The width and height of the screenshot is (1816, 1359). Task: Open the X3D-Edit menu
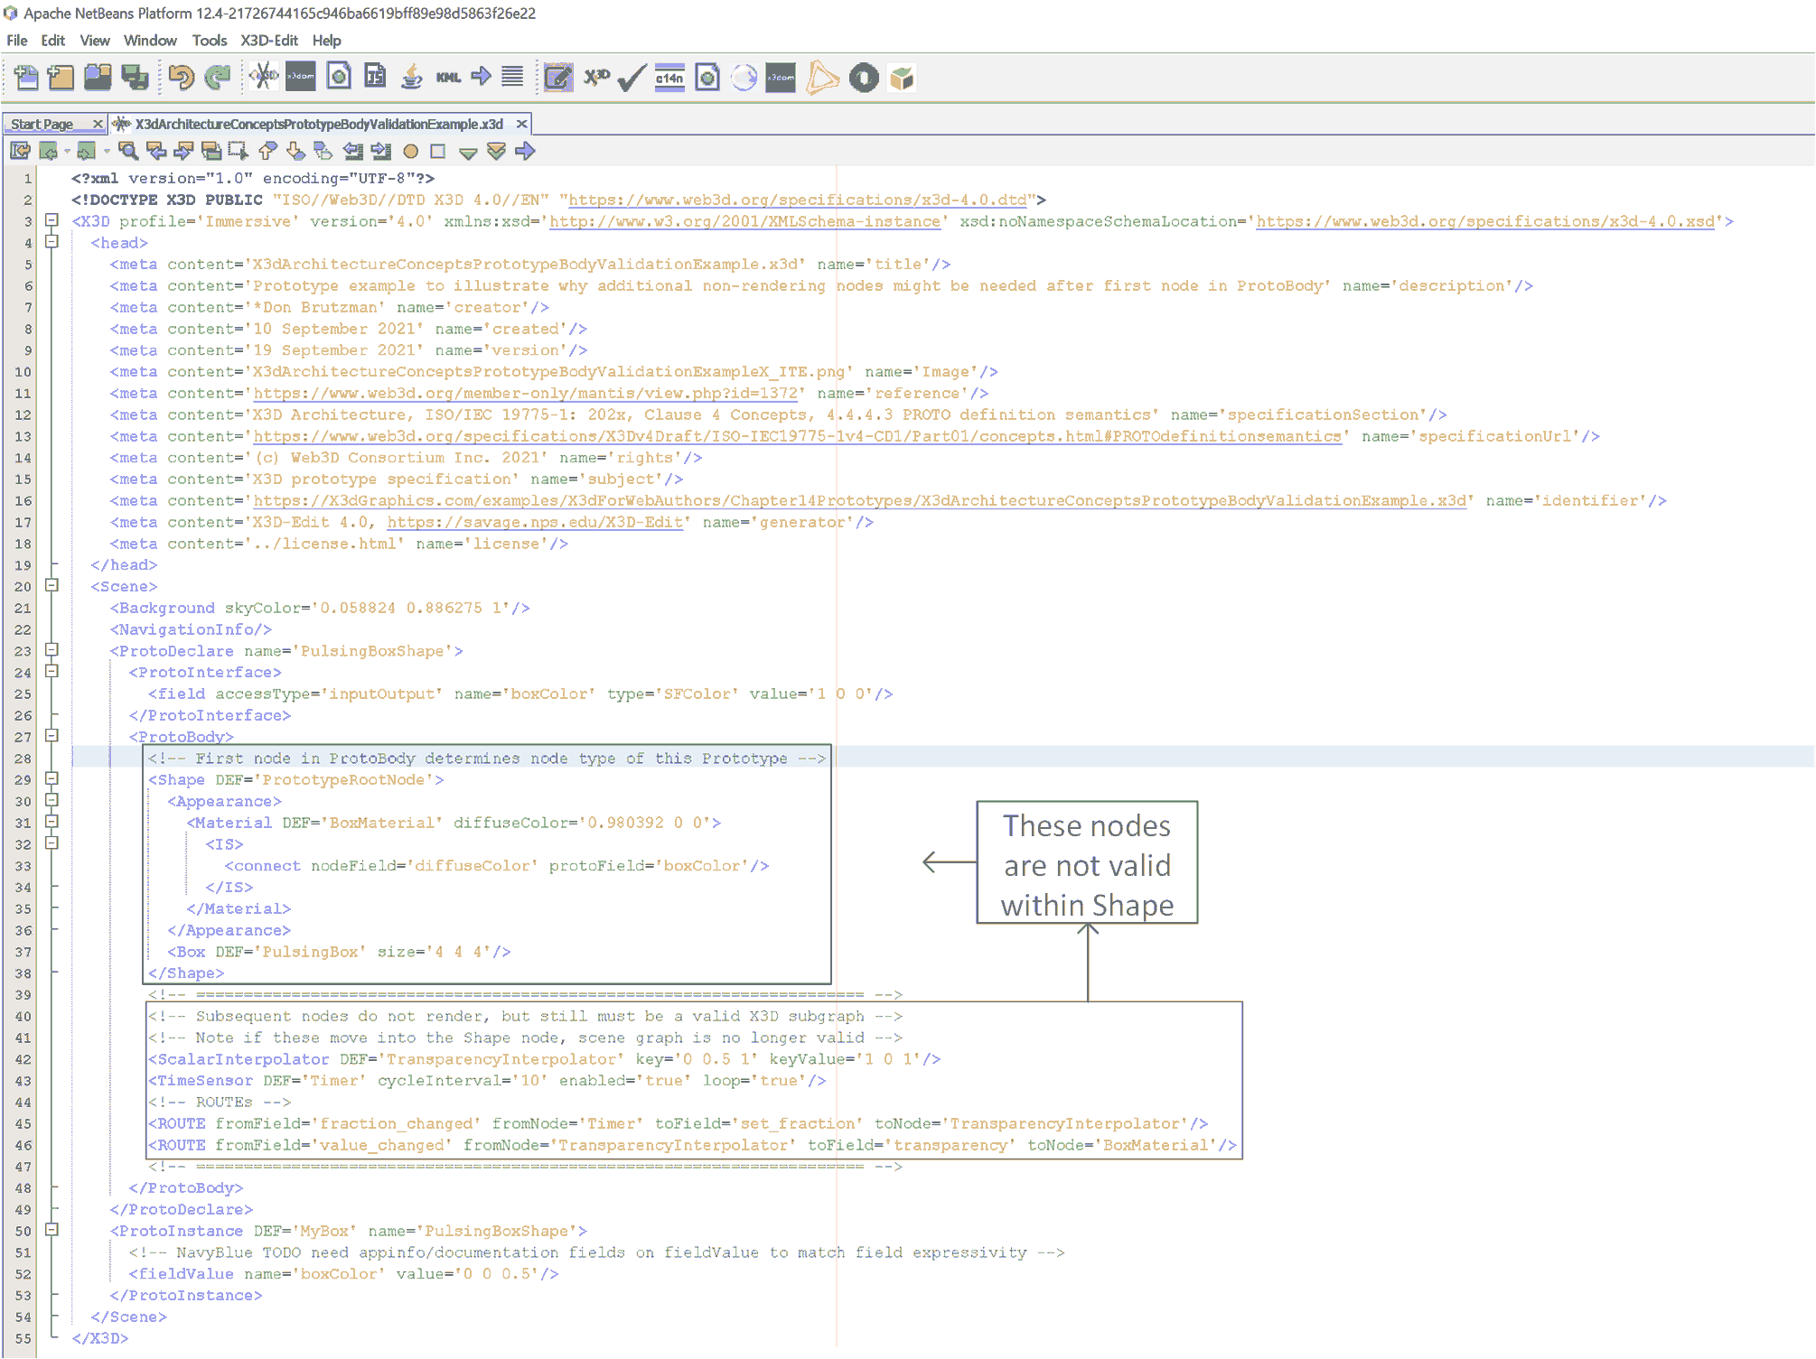[268, 41]
